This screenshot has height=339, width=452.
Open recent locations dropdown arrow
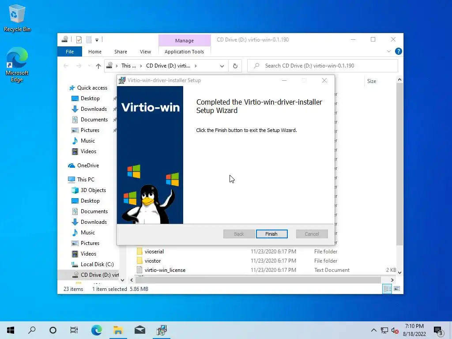point(89,66)
